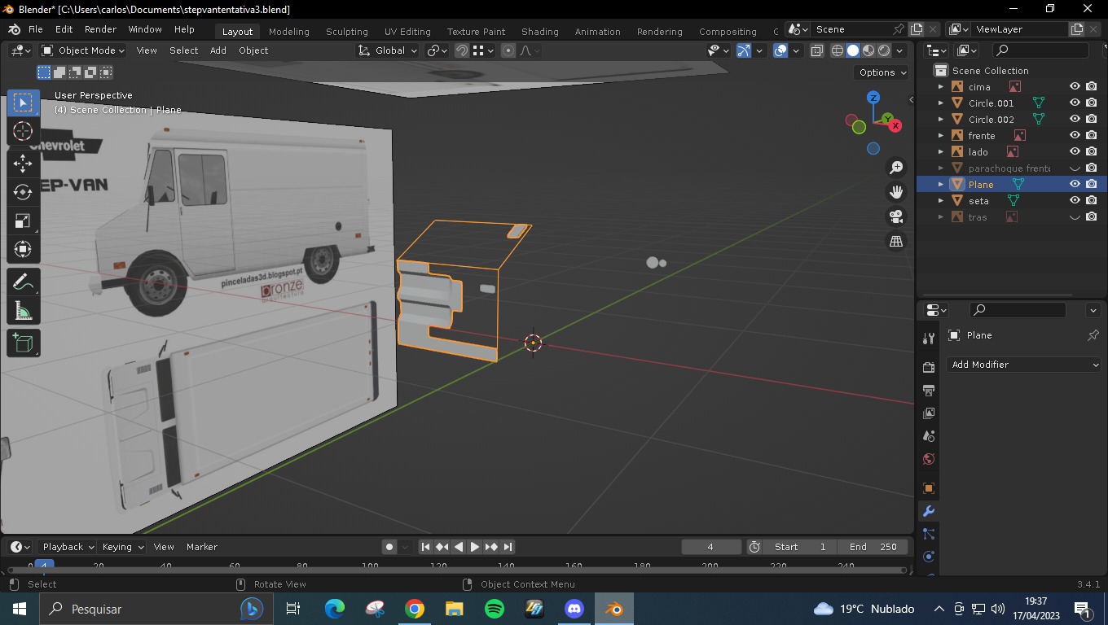
Task: Show the hidden tras object
Action: click(x=1075, y=216)
